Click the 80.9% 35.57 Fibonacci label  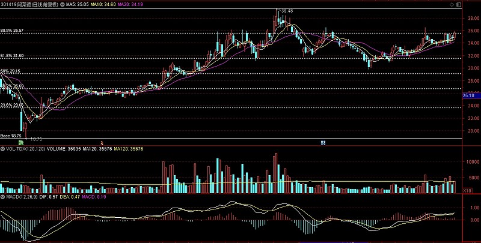click(x=12, y=31)
